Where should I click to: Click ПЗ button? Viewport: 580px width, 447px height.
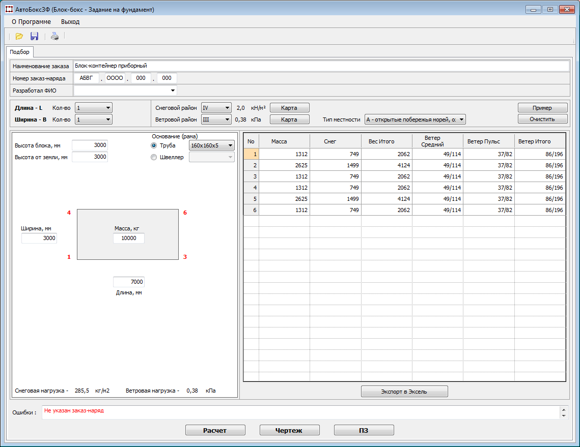[364, 430]
